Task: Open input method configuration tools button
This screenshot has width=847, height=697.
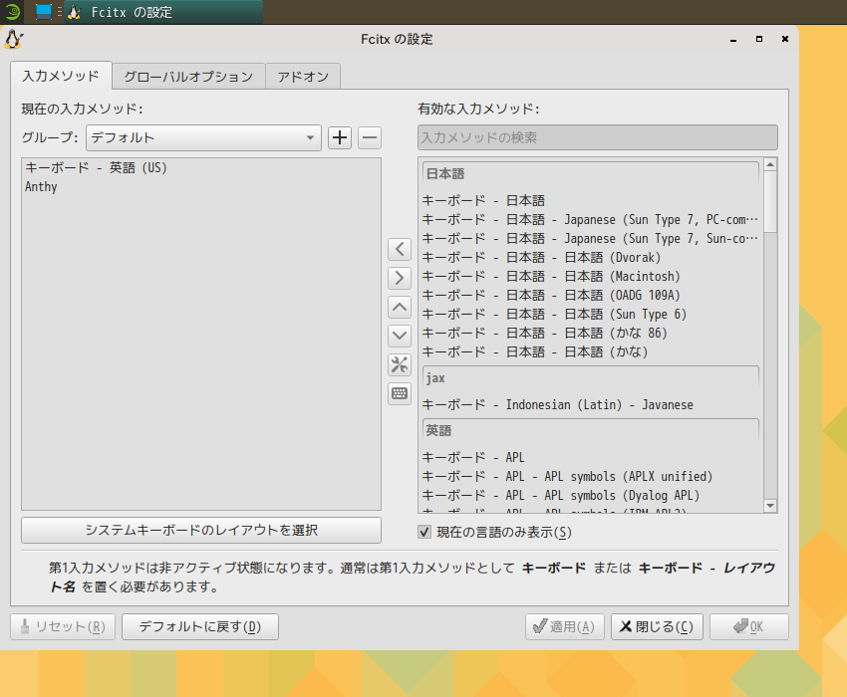Action: coord(400,365)
